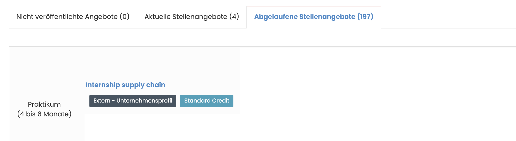The width and height of the screenshot is (516, 141).
Task: Select the dark gray Extern profile tag
Action: point(133,101)
